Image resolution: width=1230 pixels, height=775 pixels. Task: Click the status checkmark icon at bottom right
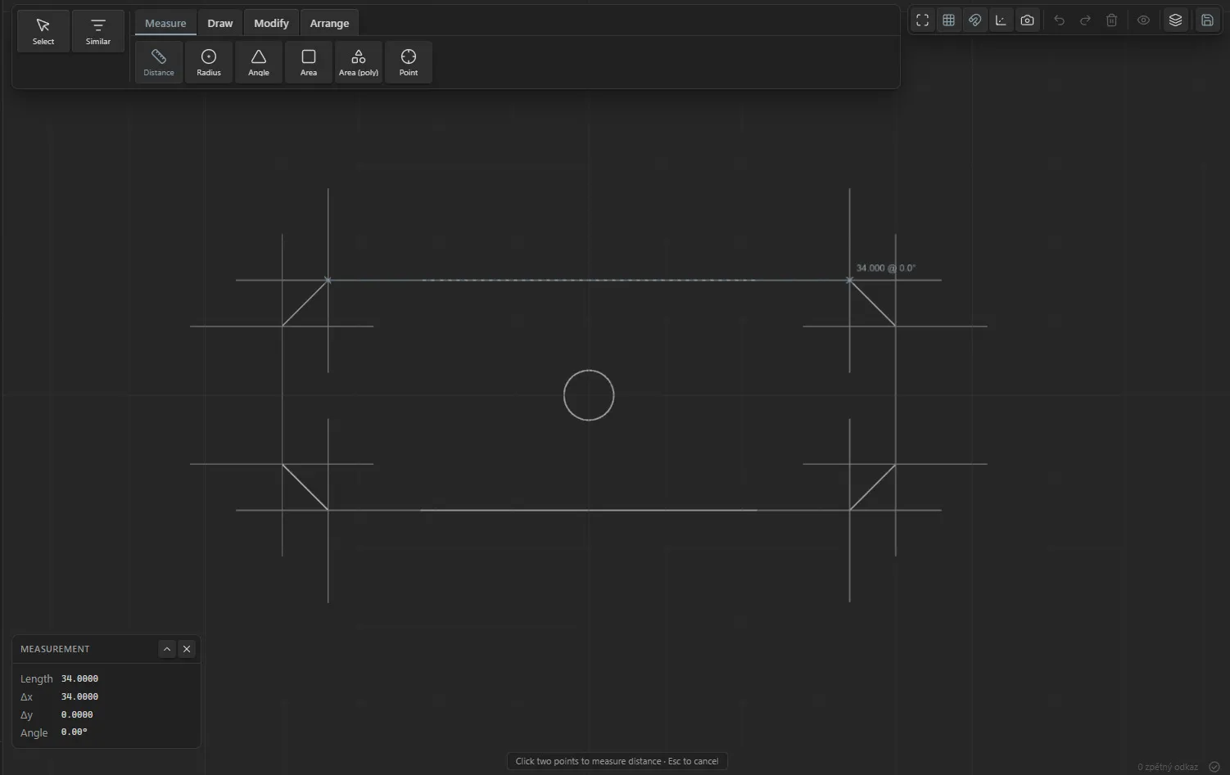click(x=1214, y=767)
